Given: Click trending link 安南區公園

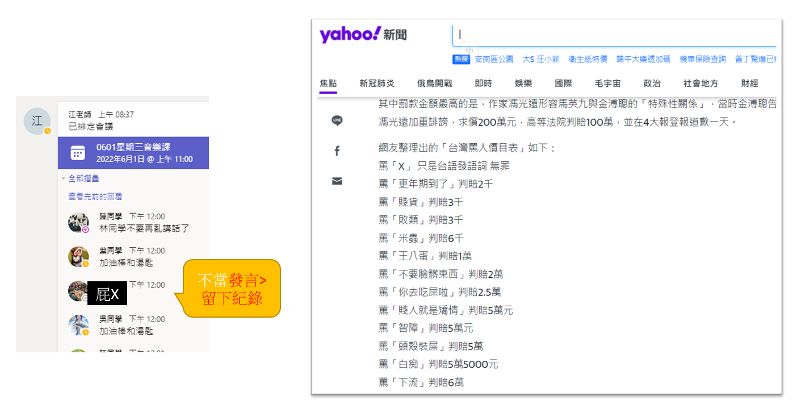Looking at the screenshot, I should 494,59.
